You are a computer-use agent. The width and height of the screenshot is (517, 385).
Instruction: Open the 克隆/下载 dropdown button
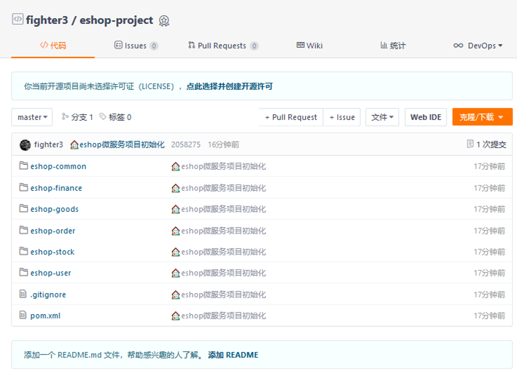(x=482, y=117)
